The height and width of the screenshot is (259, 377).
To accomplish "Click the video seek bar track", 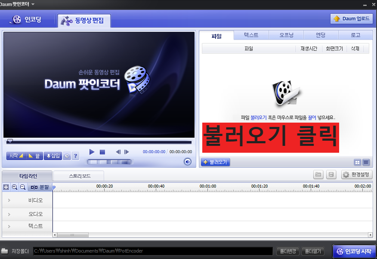I will point(99,142).
